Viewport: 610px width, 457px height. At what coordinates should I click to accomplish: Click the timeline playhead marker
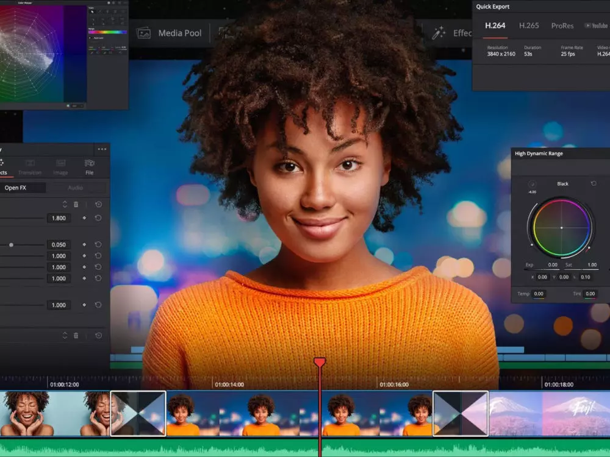[x=318, y=361]
